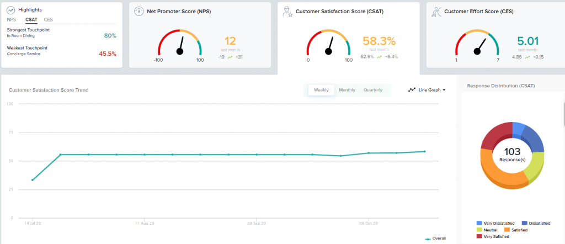The height and width of the screenshot is (244, 565).
Task: Select the NPS tab in Highlights
Action: 12,19
